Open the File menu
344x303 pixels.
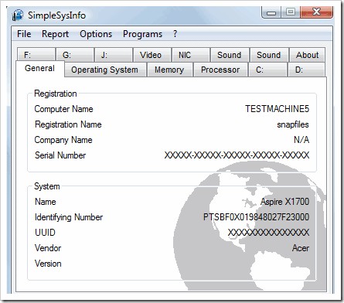pos(24,34)
